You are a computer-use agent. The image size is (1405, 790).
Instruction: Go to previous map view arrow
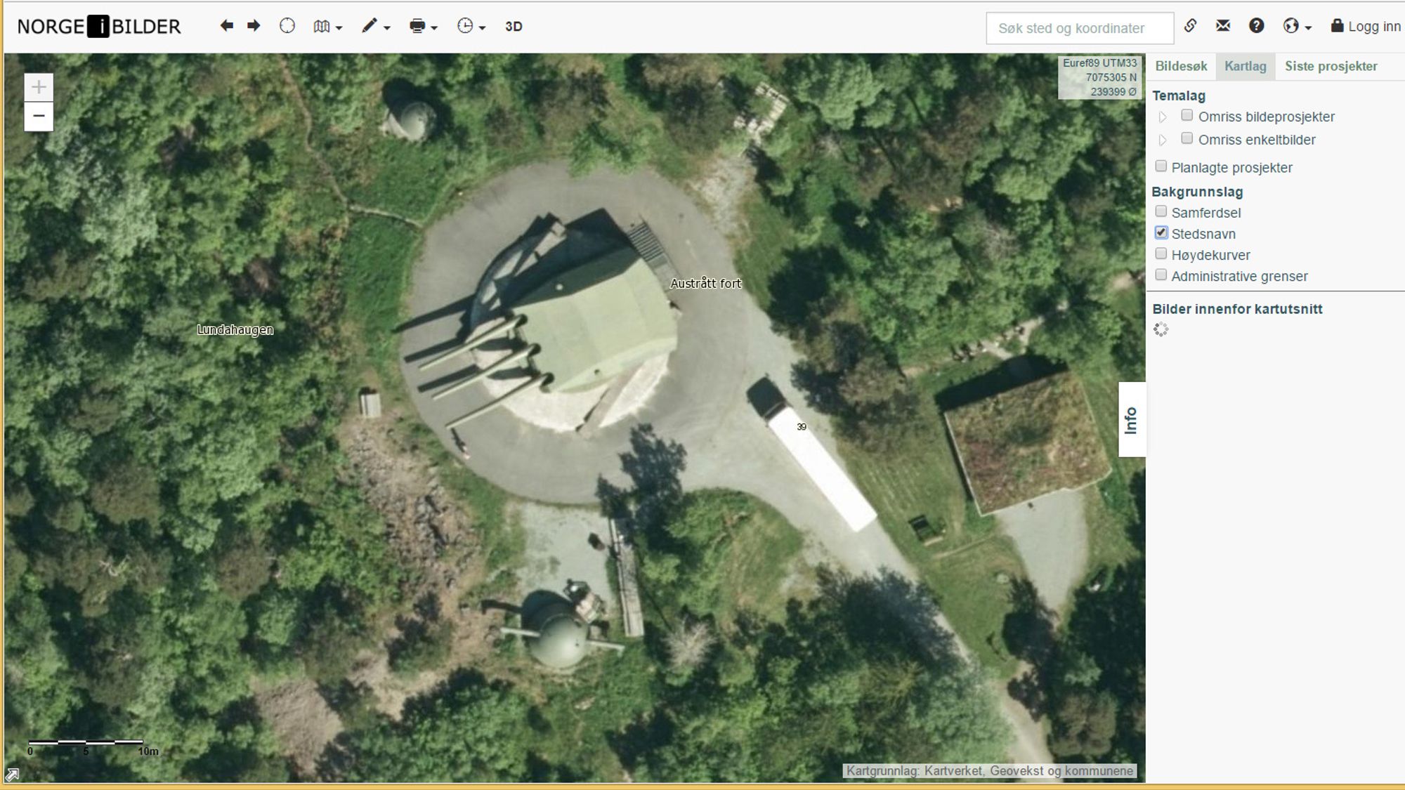(226, 26)
